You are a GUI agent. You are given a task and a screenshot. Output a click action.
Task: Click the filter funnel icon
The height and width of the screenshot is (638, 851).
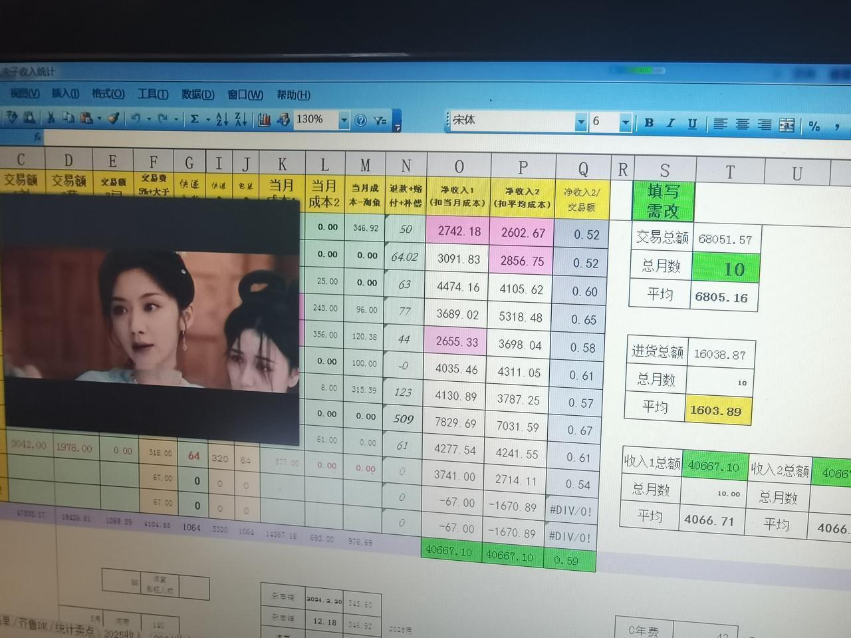click(380, 120)
